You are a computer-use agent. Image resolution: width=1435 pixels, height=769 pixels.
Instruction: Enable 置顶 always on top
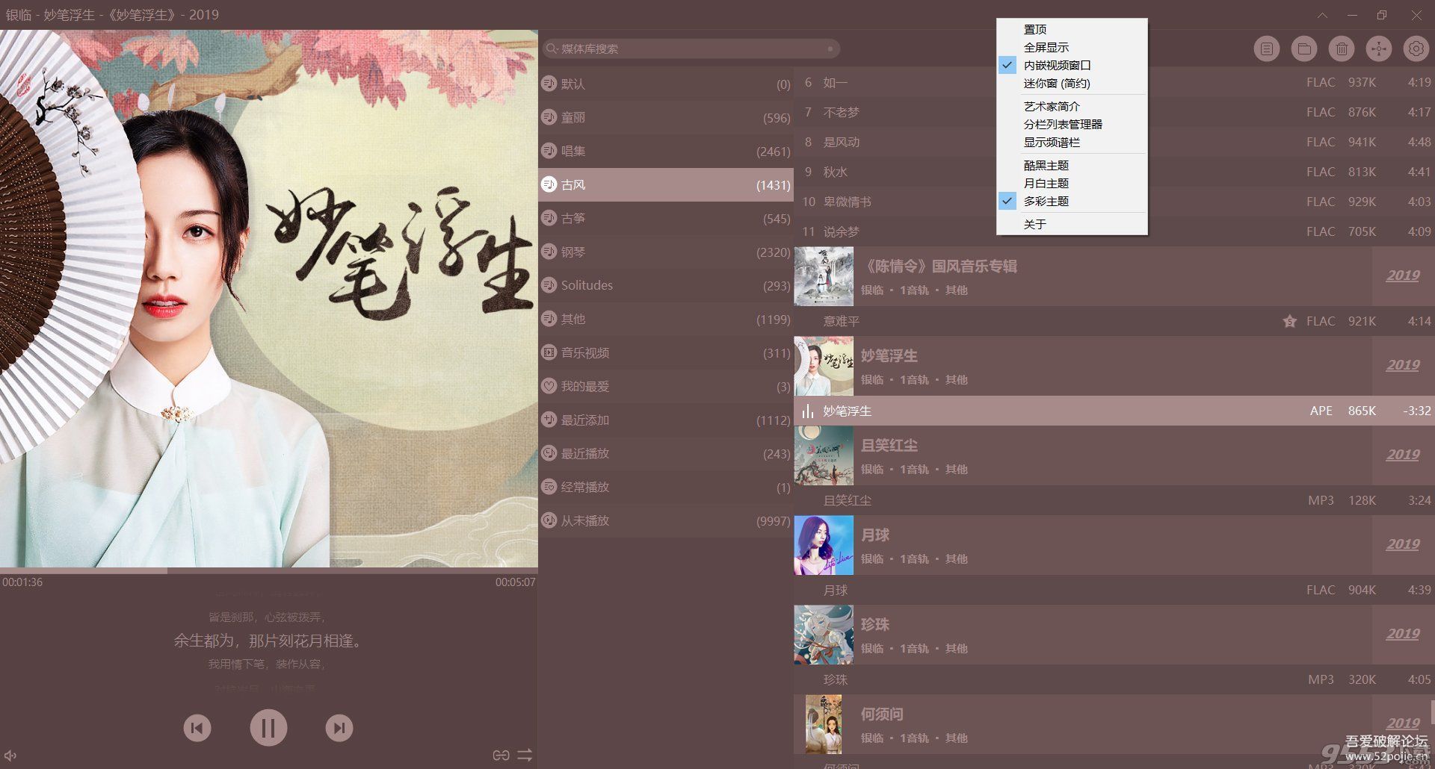pyautogui.click(x=1073, y=29)
